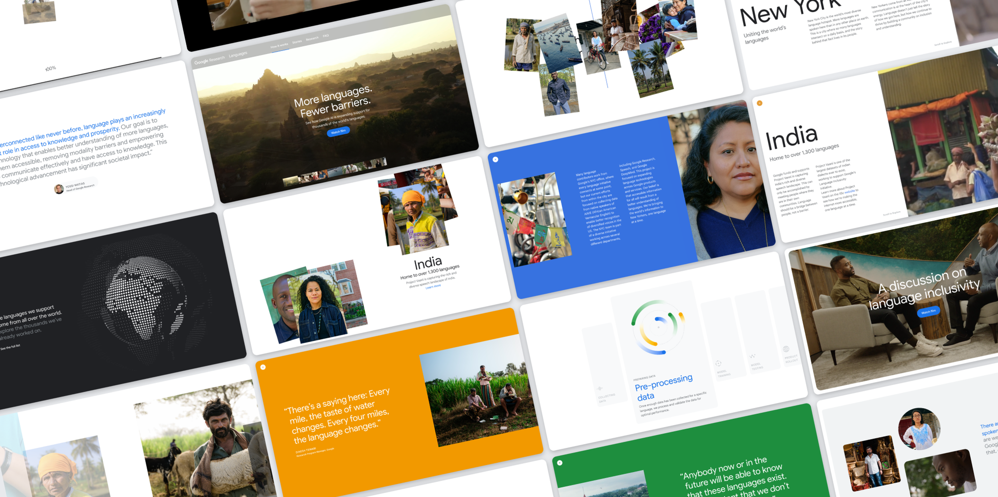The width and height of the screenshot is (998, 497).
Task: Click the close icon on the blue New York card
Action: [x=495, y=159]
